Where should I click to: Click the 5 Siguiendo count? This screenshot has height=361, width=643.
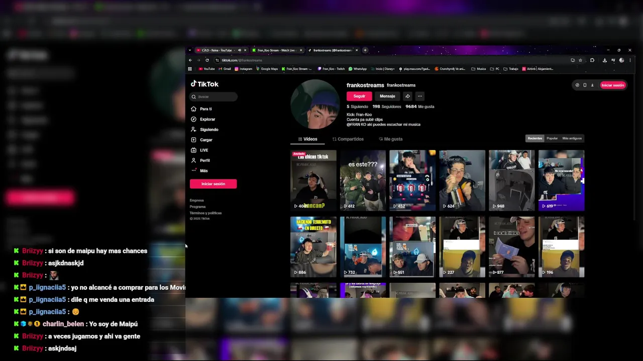(357, 107)
